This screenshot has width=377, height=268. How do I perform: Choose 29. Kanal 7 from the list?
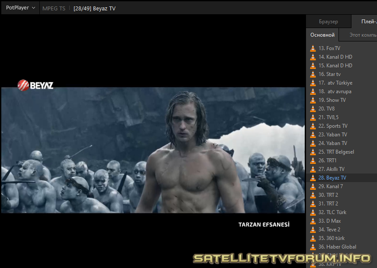tap(342, 186)
